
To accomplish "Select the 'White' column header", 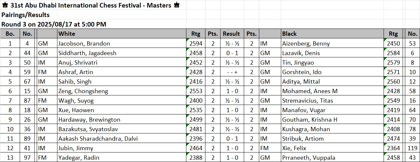I will click(67, 34).
